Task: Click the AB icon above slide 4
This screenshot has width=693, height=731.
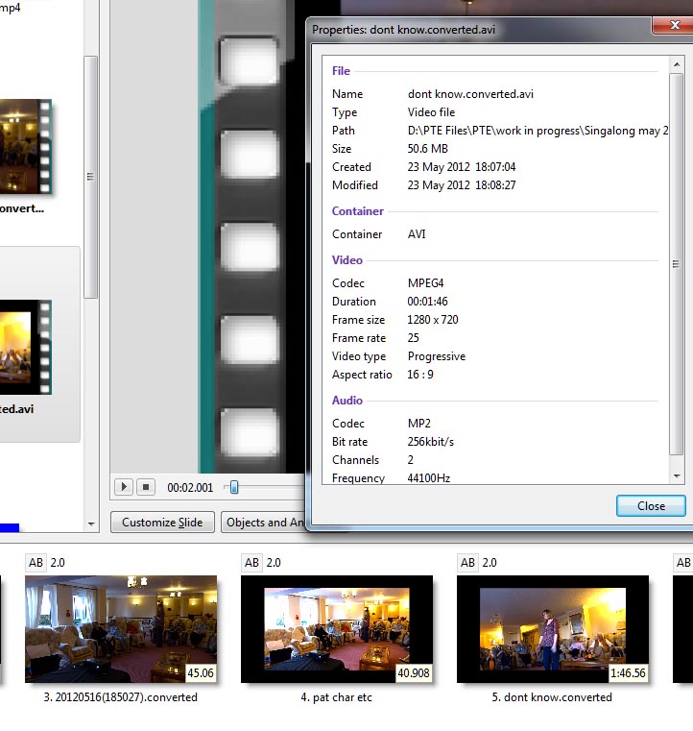Action: coord(251,562)
